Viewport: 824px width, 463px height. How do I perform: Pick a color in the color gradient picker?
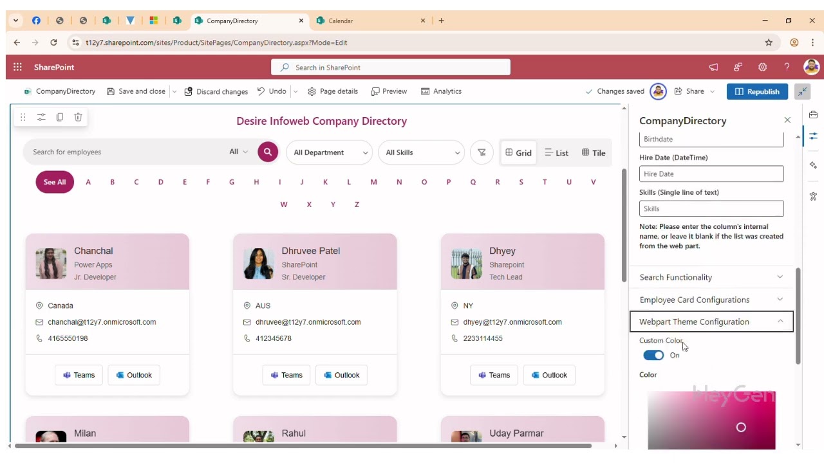(711, 420)
